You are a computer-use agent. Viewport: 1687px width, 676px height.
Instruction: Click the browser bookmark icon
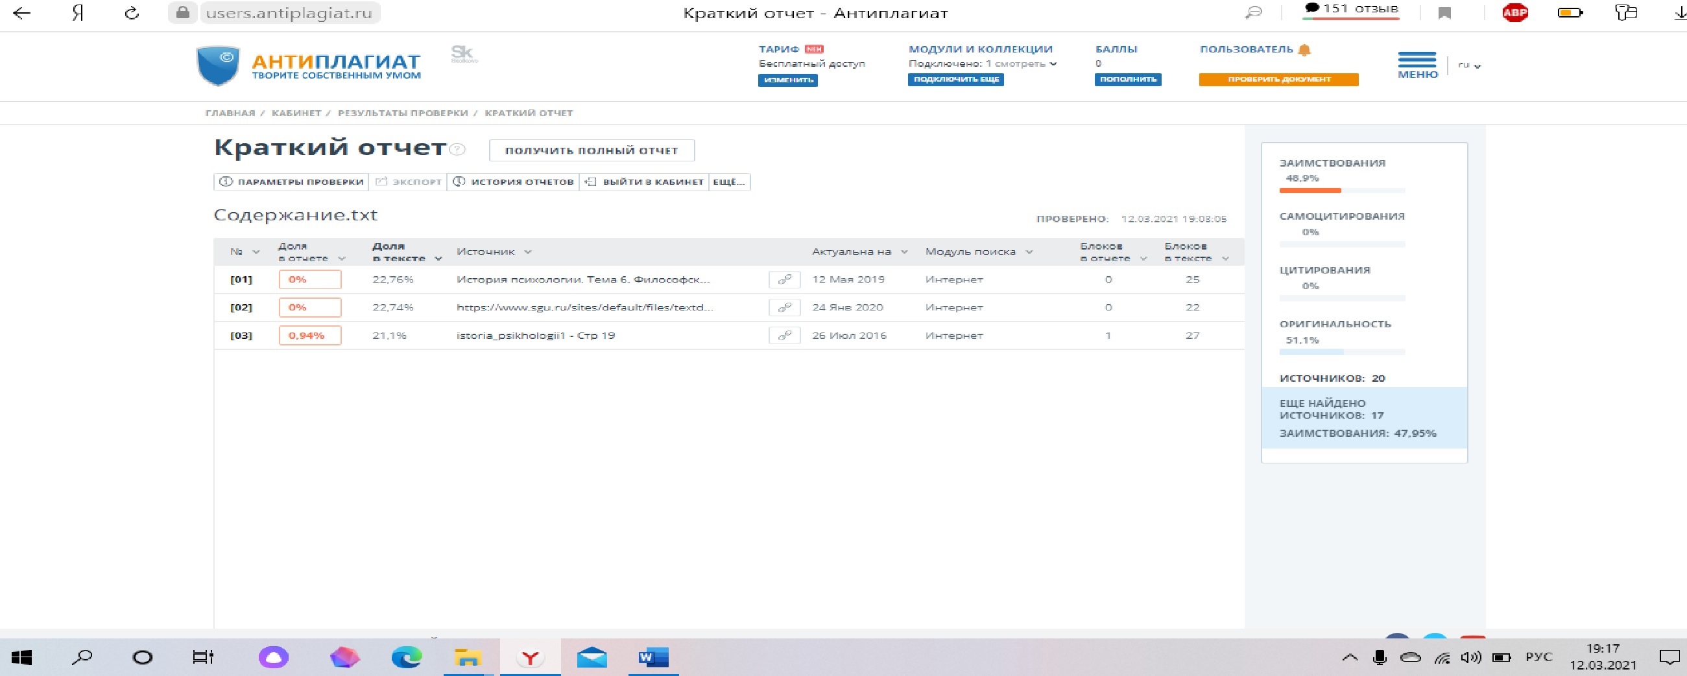coord(1444,13)
